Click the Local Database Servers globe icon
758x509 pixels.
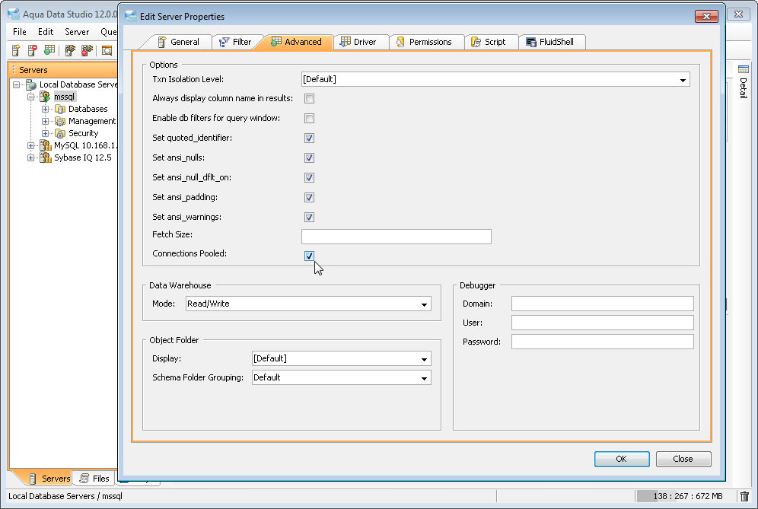[x=31, y=84]
